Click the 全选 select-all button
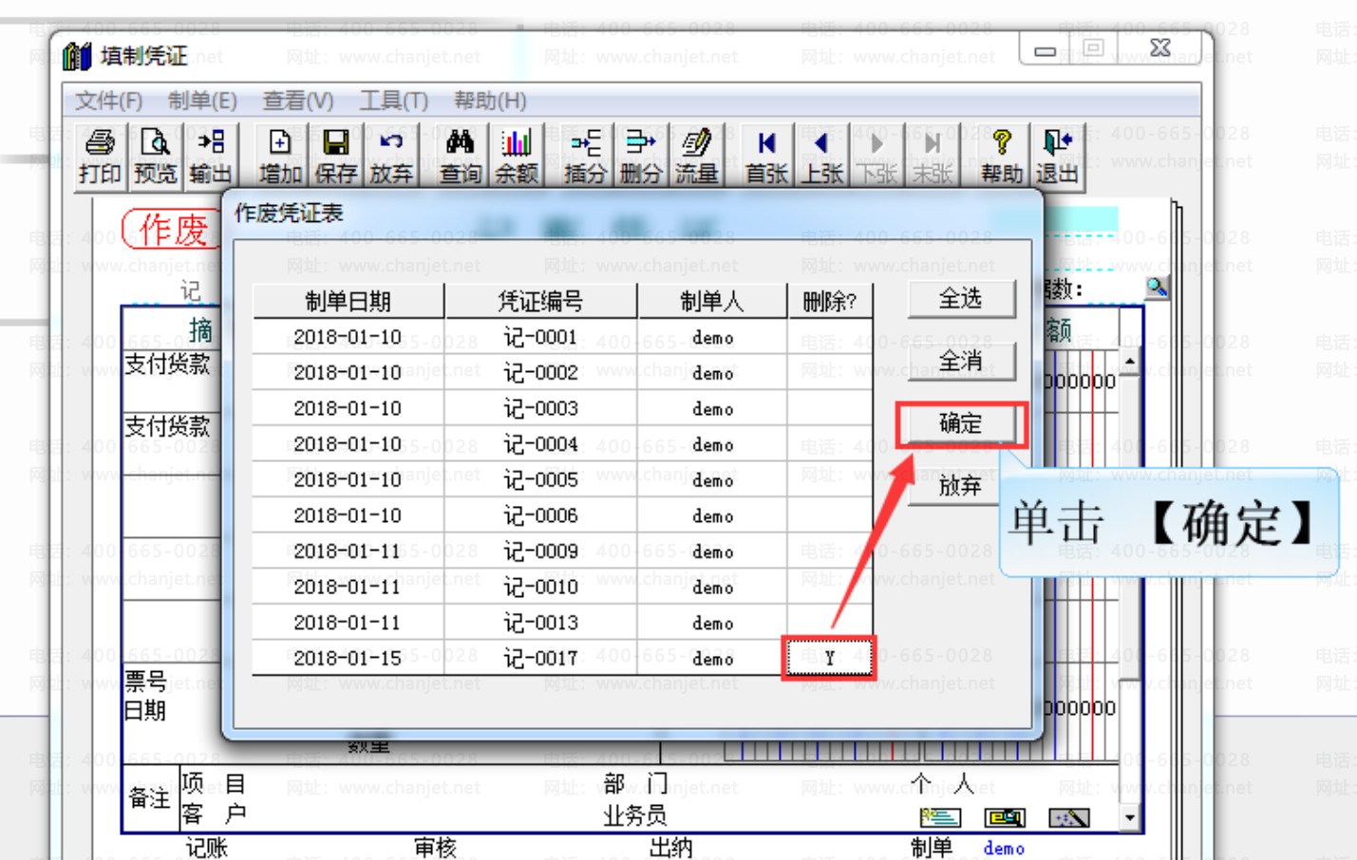The width and height of the screenshot is (1357, 860). coord(961,299)
